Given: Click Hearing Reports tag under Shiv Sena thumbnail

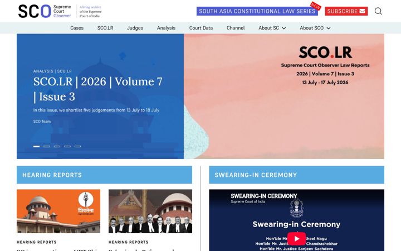Looking at the screenshot, I should click(37, 242).
